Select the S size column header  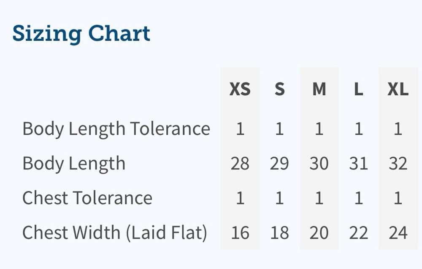click(279, 89)
